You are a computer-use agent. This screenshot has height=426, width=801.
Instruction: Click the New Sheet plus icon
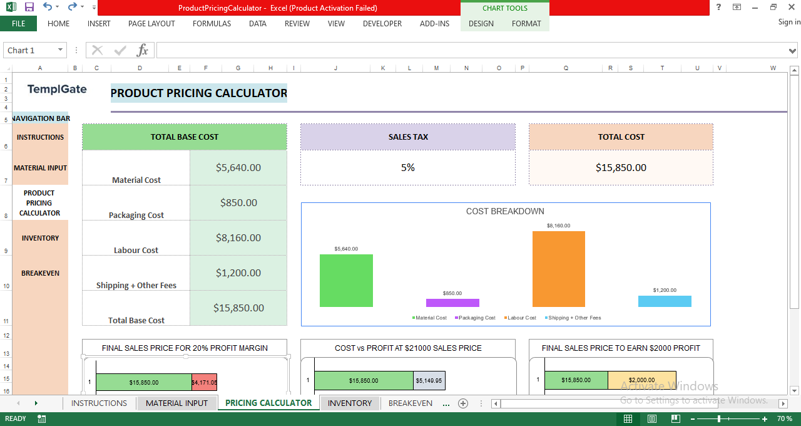pos(463,403)
